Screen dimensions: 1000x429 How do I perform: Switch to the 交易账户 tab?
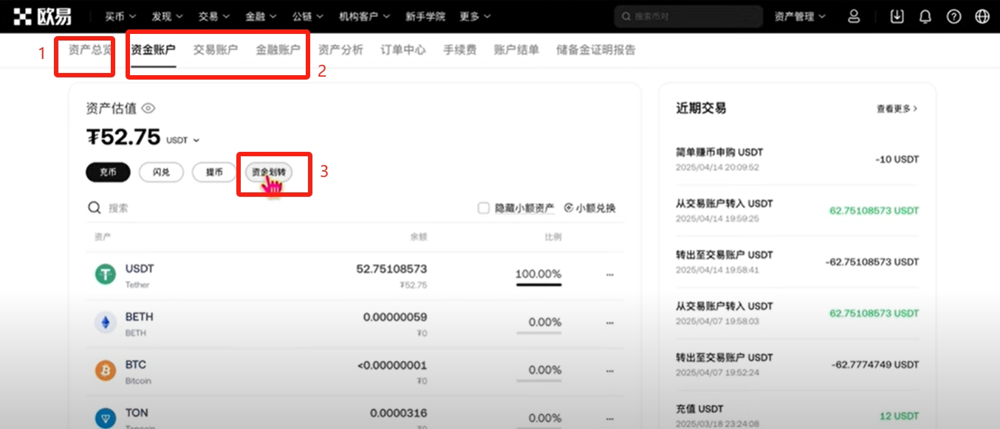[216, 50]
